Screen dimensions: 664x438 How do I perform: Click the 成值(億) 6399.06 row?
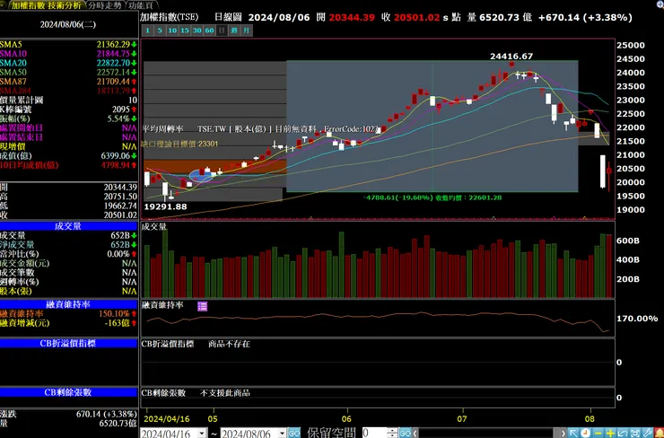[68, 156]
